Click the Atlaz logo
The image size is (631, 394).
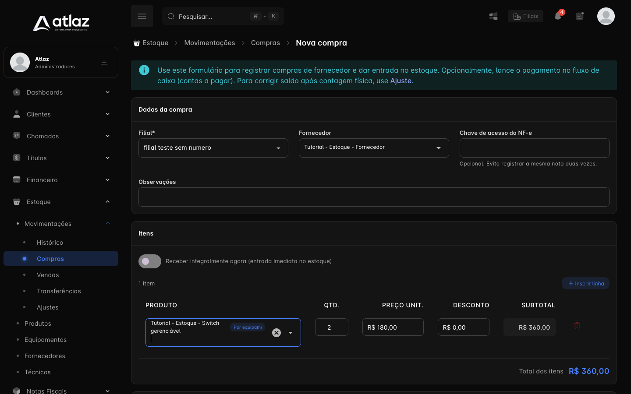click(x=61, y=23)
